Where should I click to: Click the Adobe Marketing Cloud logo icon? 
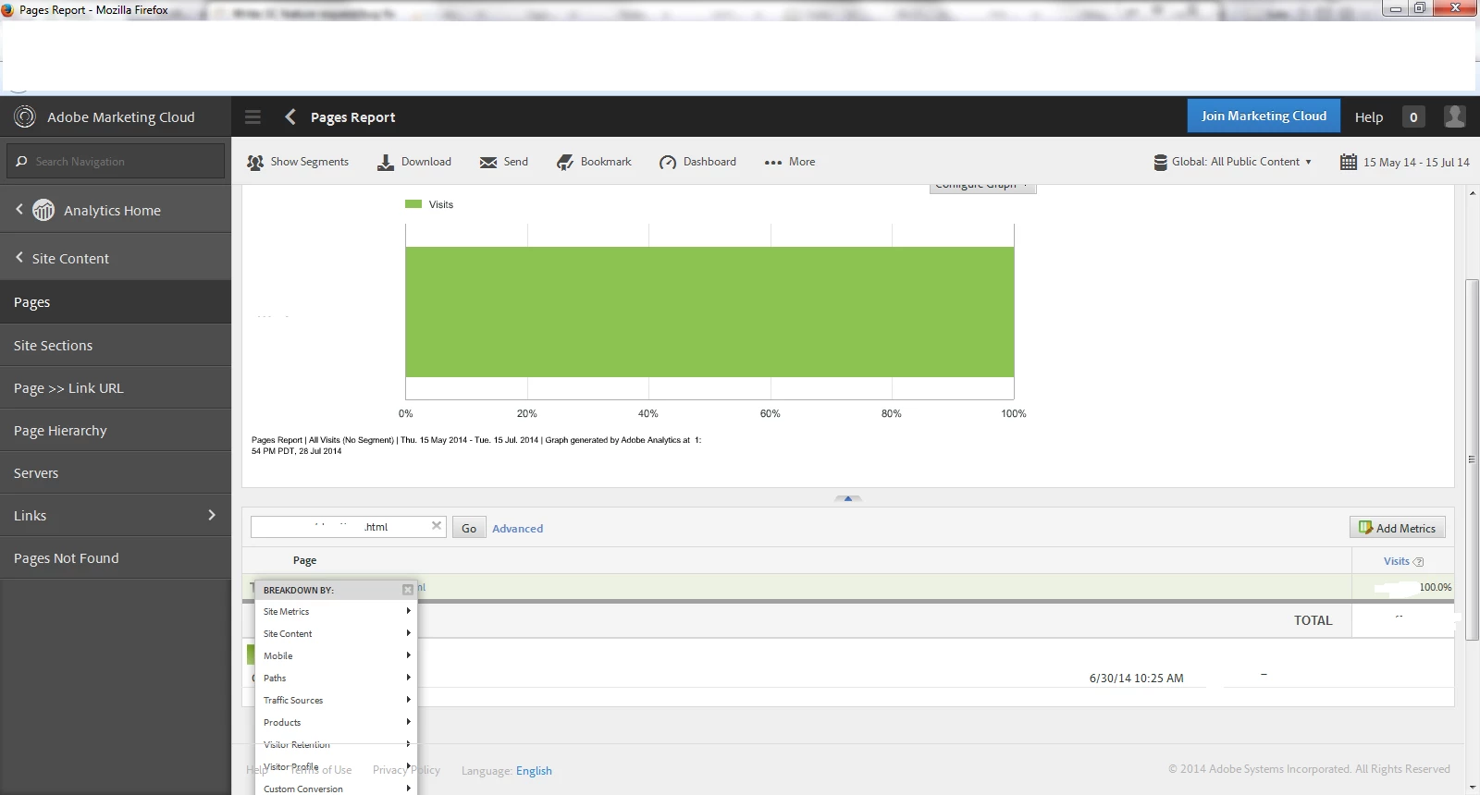click(25, 116)
